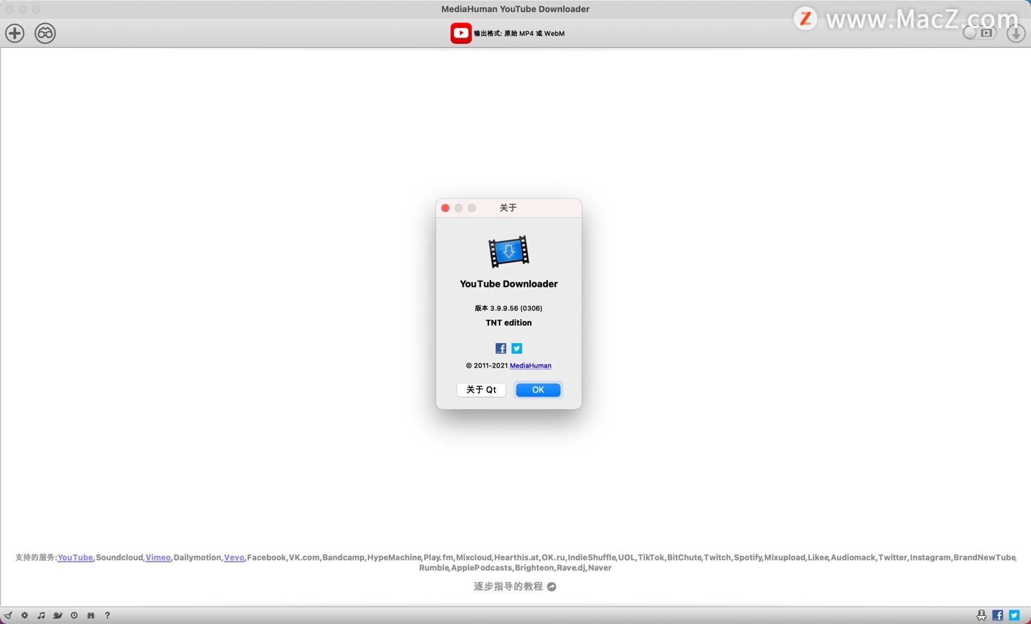1031x624 pixels.
Task: Click the music note icon in status bar
Action: tap(41, 615)
